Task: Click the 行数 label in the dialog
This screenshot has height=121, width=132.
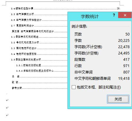Action: click(78, 66)
